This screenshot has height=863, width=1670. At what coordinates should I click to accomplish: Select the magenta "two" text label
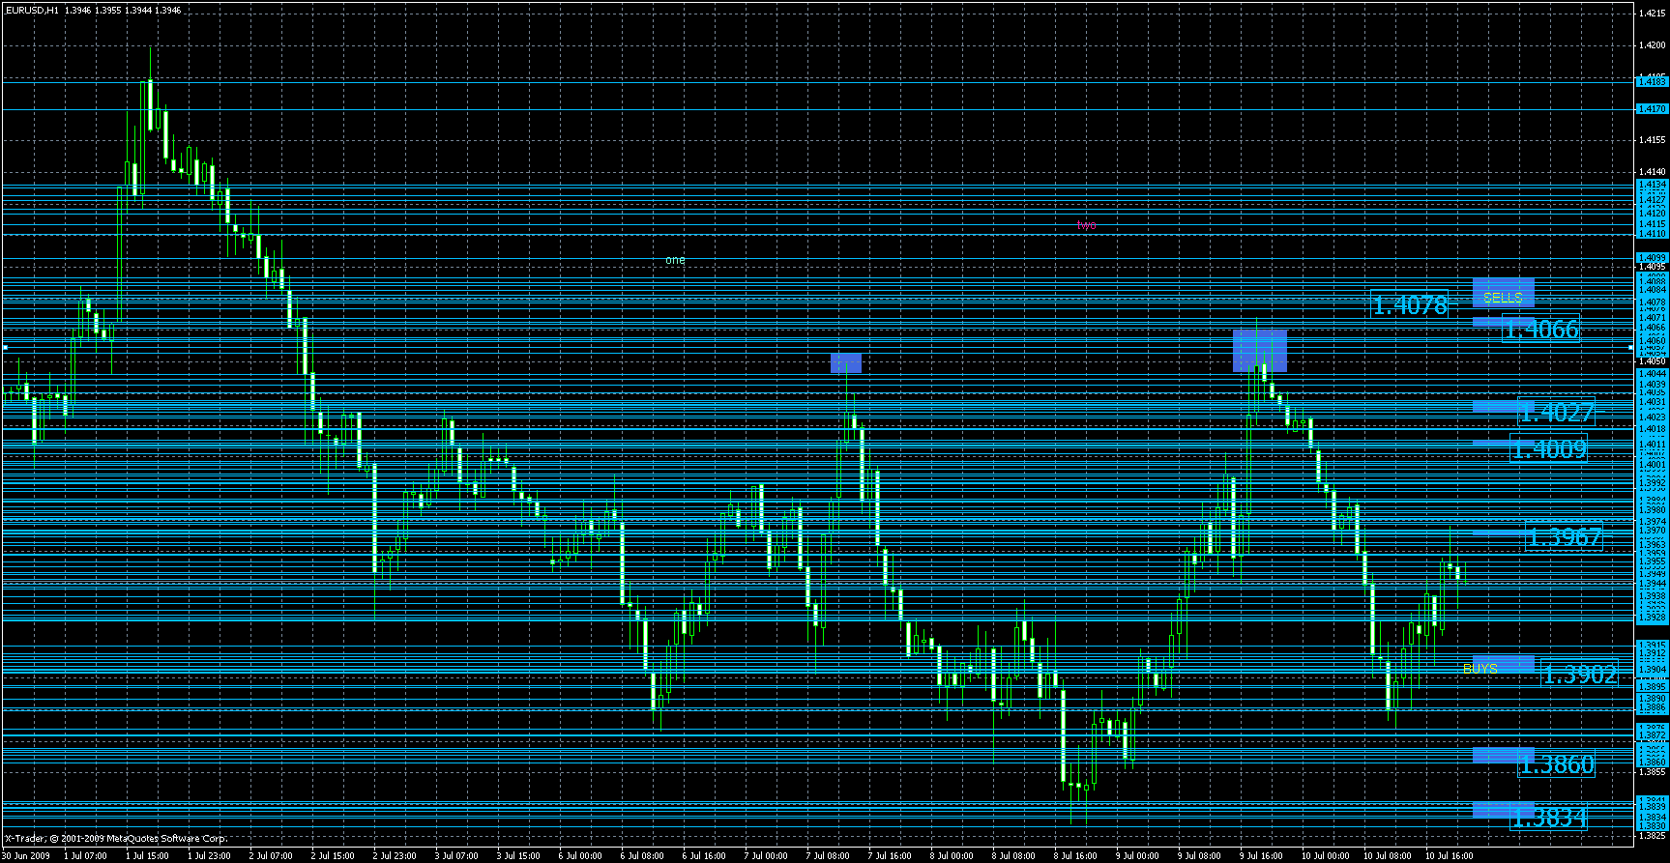point(1087,225)
